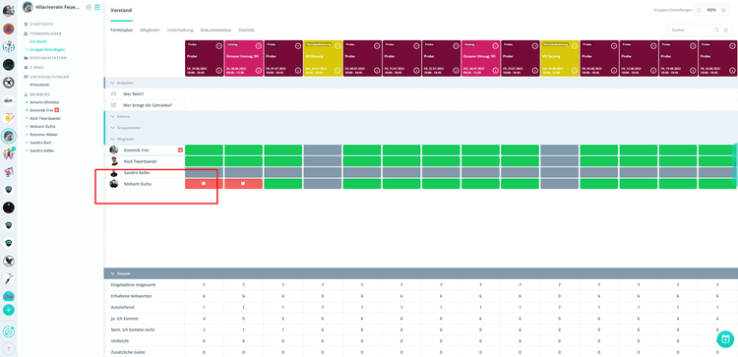738x357 pixels.
Task: Toggle Dominik Frei's grey cell for 04.07 VR-Sitzung
Action: pyautogui.click(x=323, y=150)
